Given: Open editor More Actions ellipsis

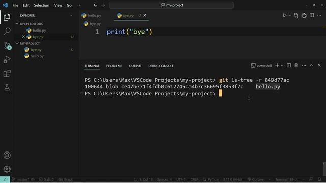Looking at the screenshot, I should tap(319, 15).
